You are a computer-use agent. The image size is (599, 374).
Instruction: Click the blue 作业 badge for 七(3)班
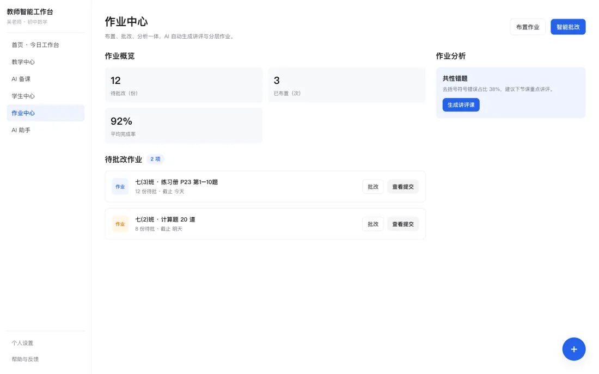pos(120,187)
